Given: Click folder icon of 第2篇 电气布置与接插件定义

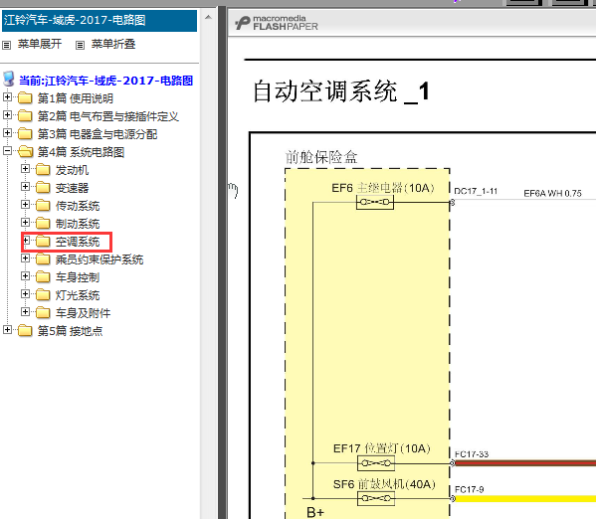Looking at the screenshot, I should (x=25, y=115).
